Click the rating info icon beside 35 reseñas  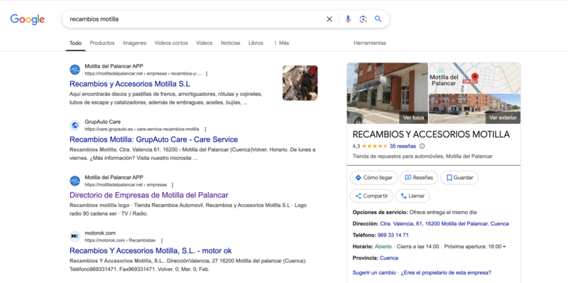coord(422,146)
